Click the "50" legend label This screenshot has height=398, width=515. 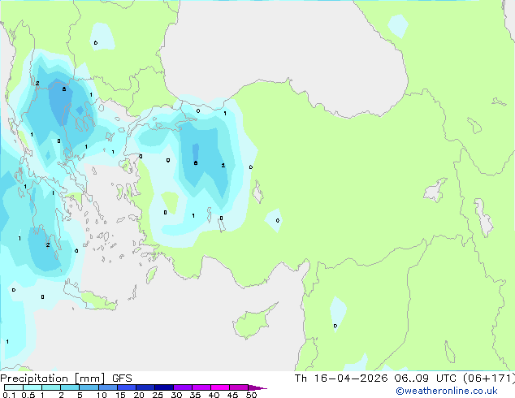[251, 395]
